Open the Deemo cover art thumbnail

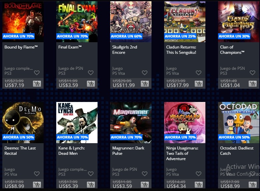pos(23,123)
